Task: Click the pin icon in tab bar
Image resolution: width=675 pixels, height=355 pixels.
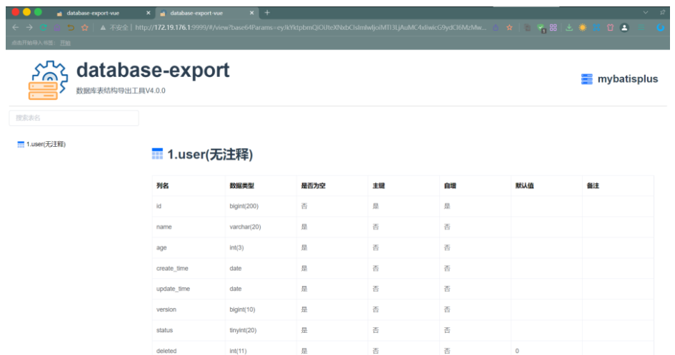Action: [663, 12]
